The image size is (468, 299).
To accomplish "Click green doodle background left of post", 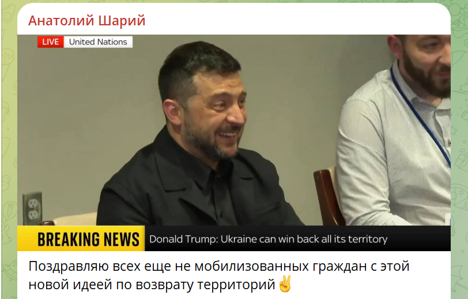I will point(8,149).
